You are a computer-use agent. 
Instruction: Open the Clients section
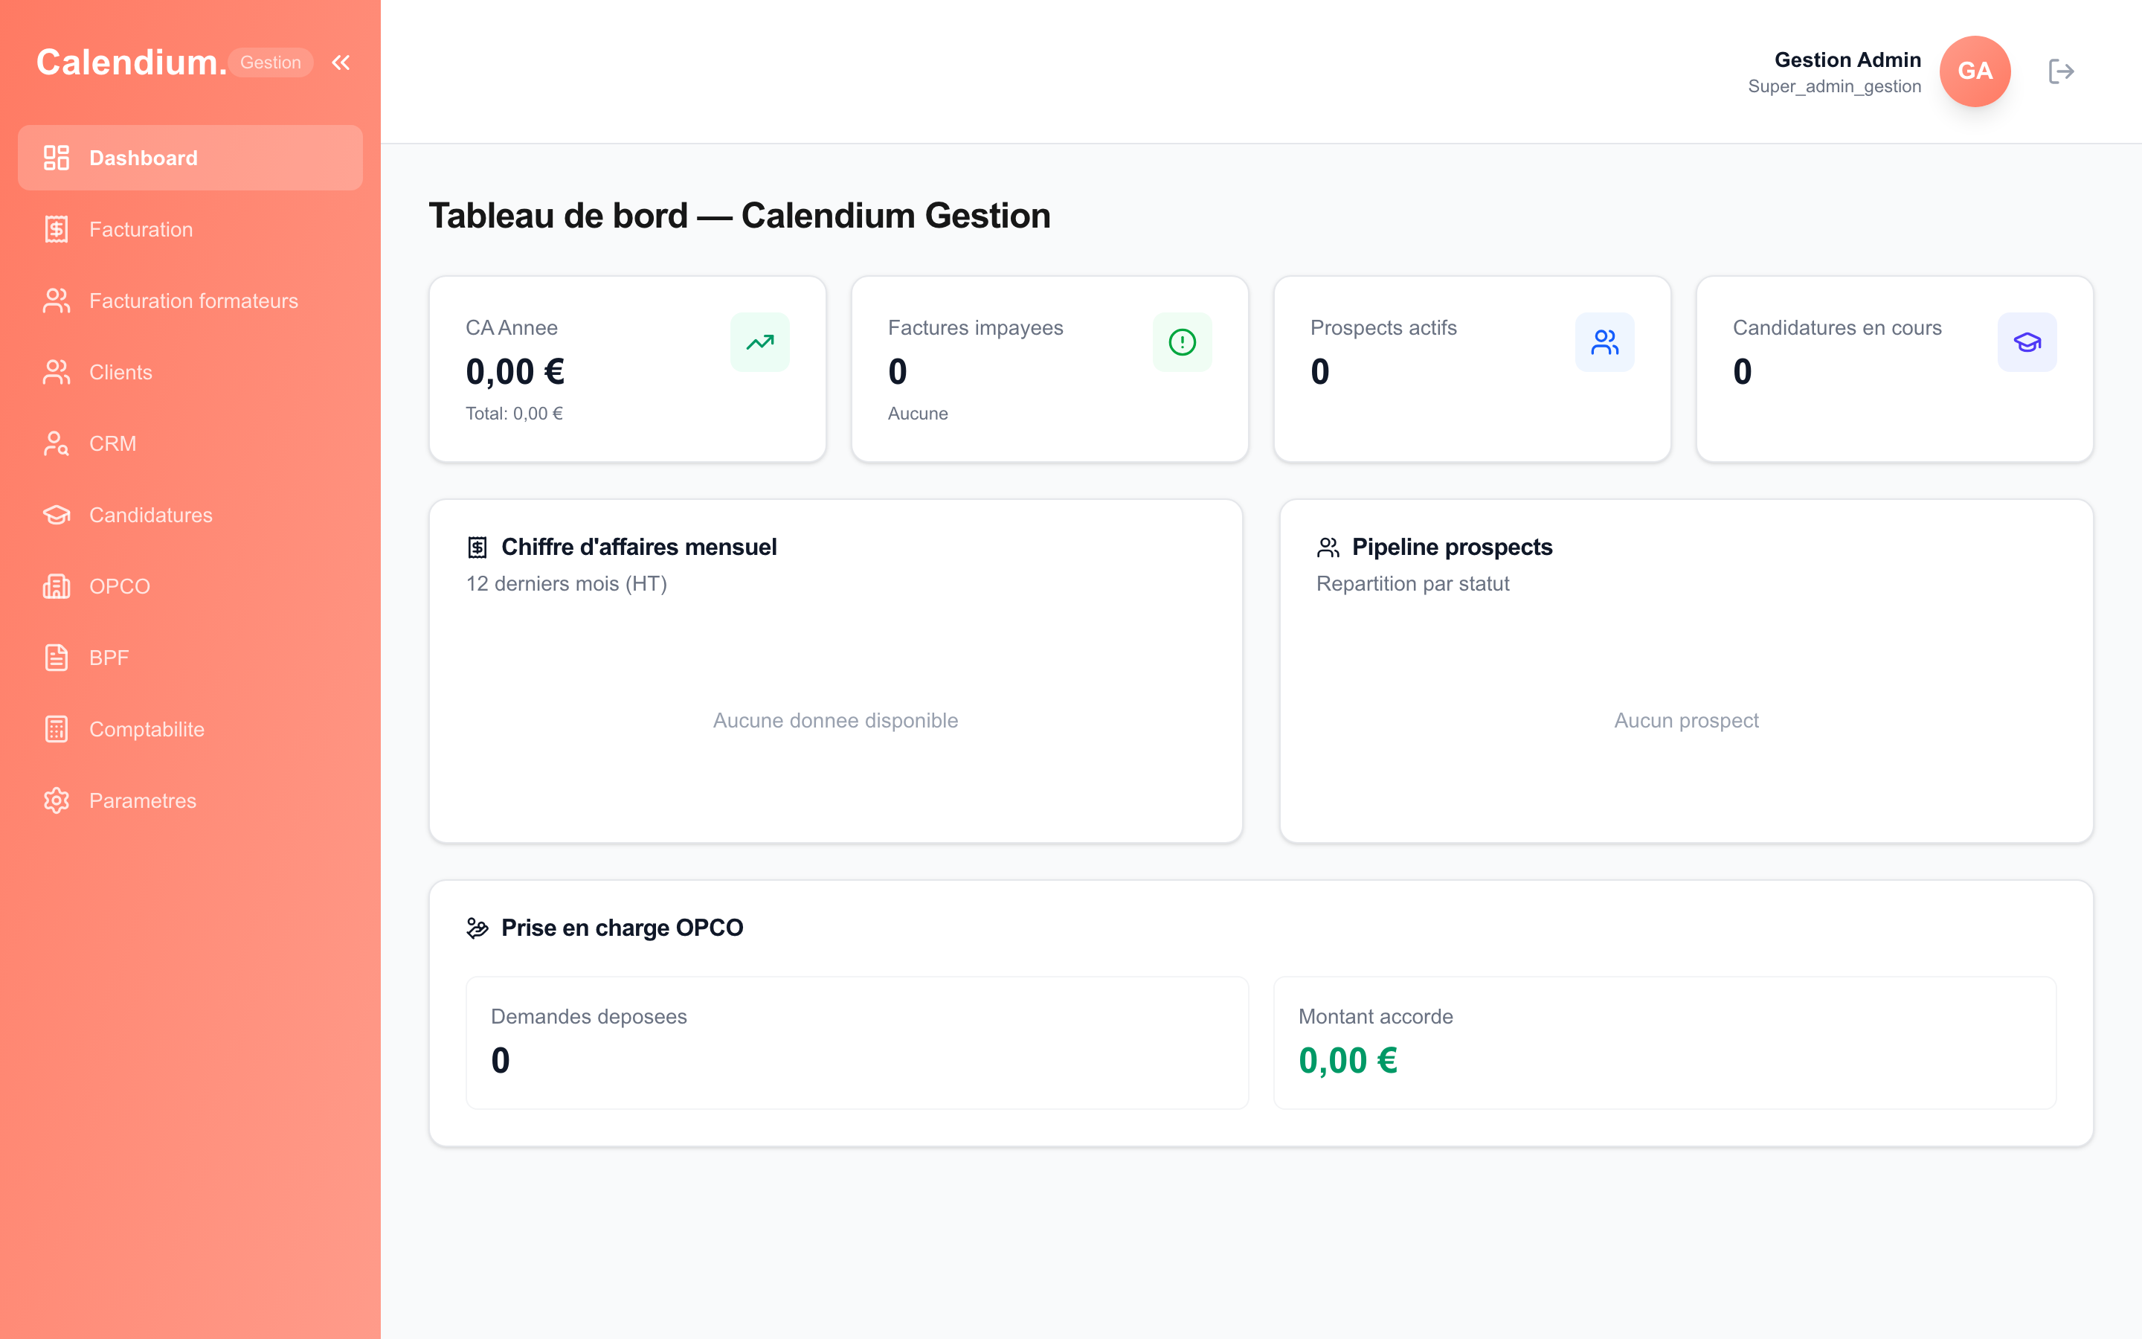click(120, 372)
